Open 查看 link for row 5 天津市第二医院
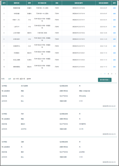Viewport: 119px width, 166px height. (114, 33)
